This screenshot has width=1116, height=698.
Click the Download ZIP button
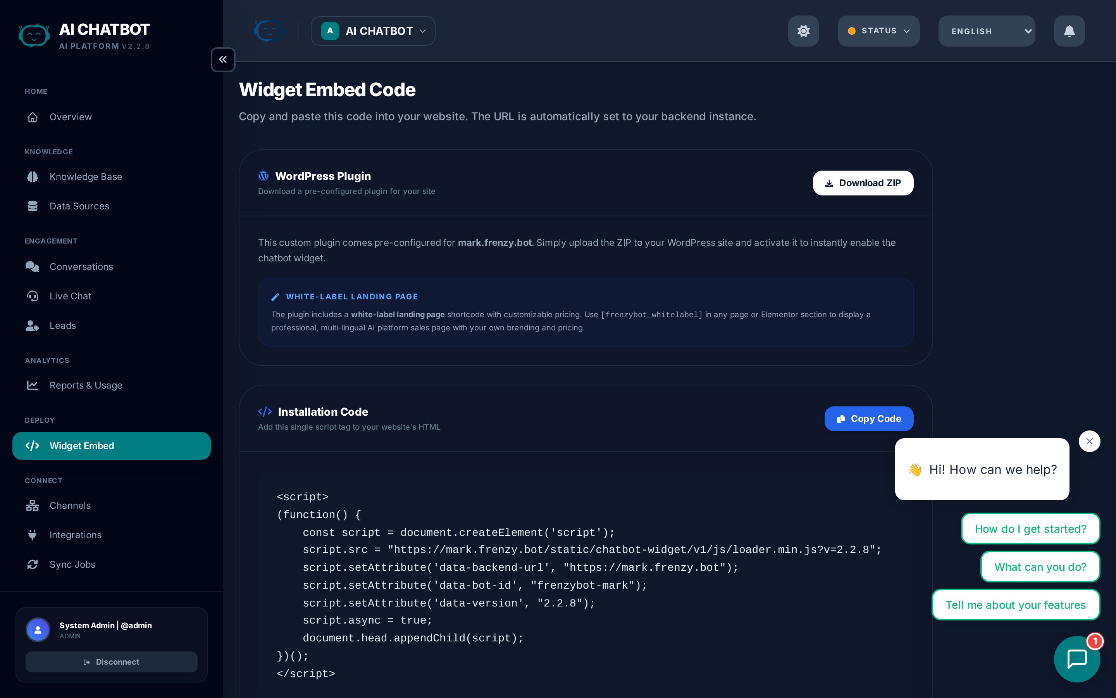click(863, 183)
